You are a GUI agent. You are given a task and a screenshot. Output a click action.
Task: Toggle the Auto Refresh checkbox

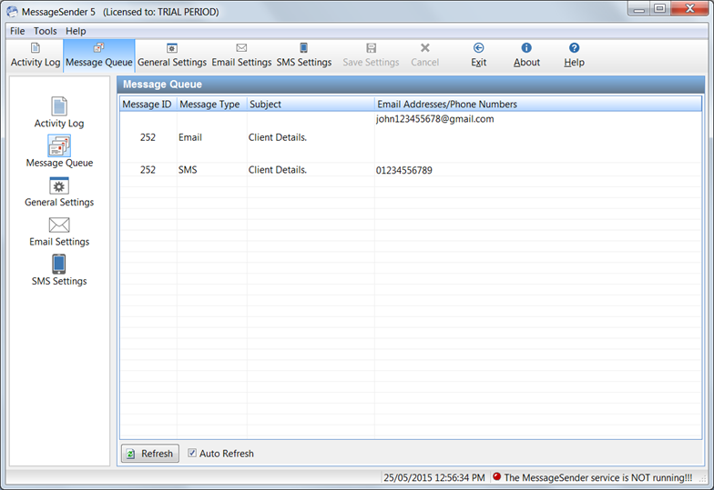click(192, 453)
